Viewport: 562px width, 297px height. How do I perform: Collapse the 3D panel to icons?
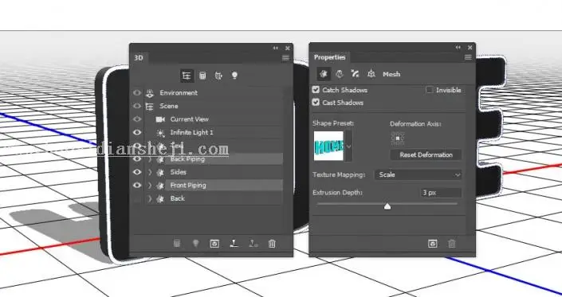275,48
